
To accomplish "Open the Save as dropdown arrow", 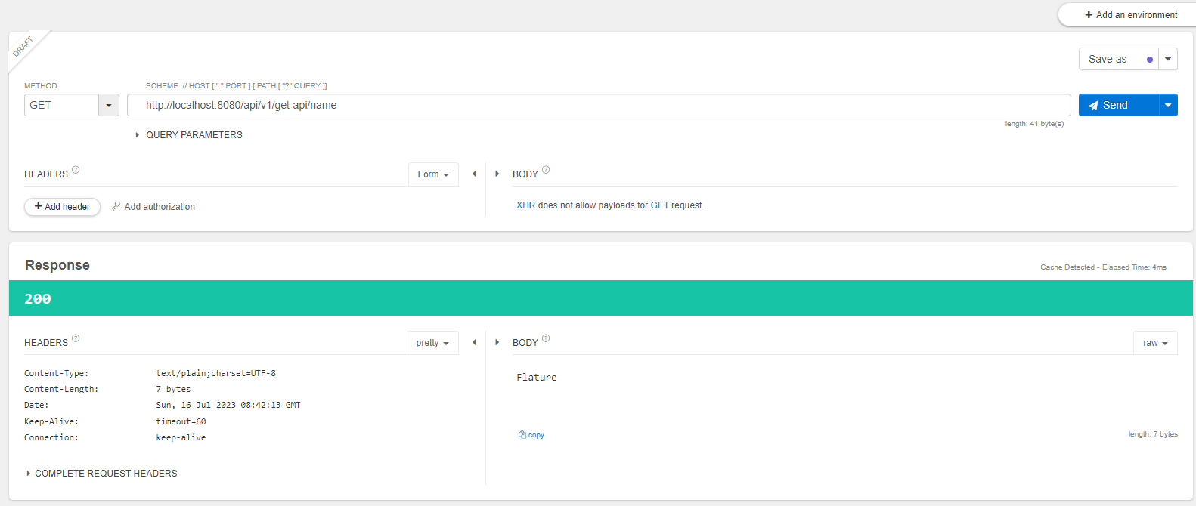I will [x=1168, y=59].
